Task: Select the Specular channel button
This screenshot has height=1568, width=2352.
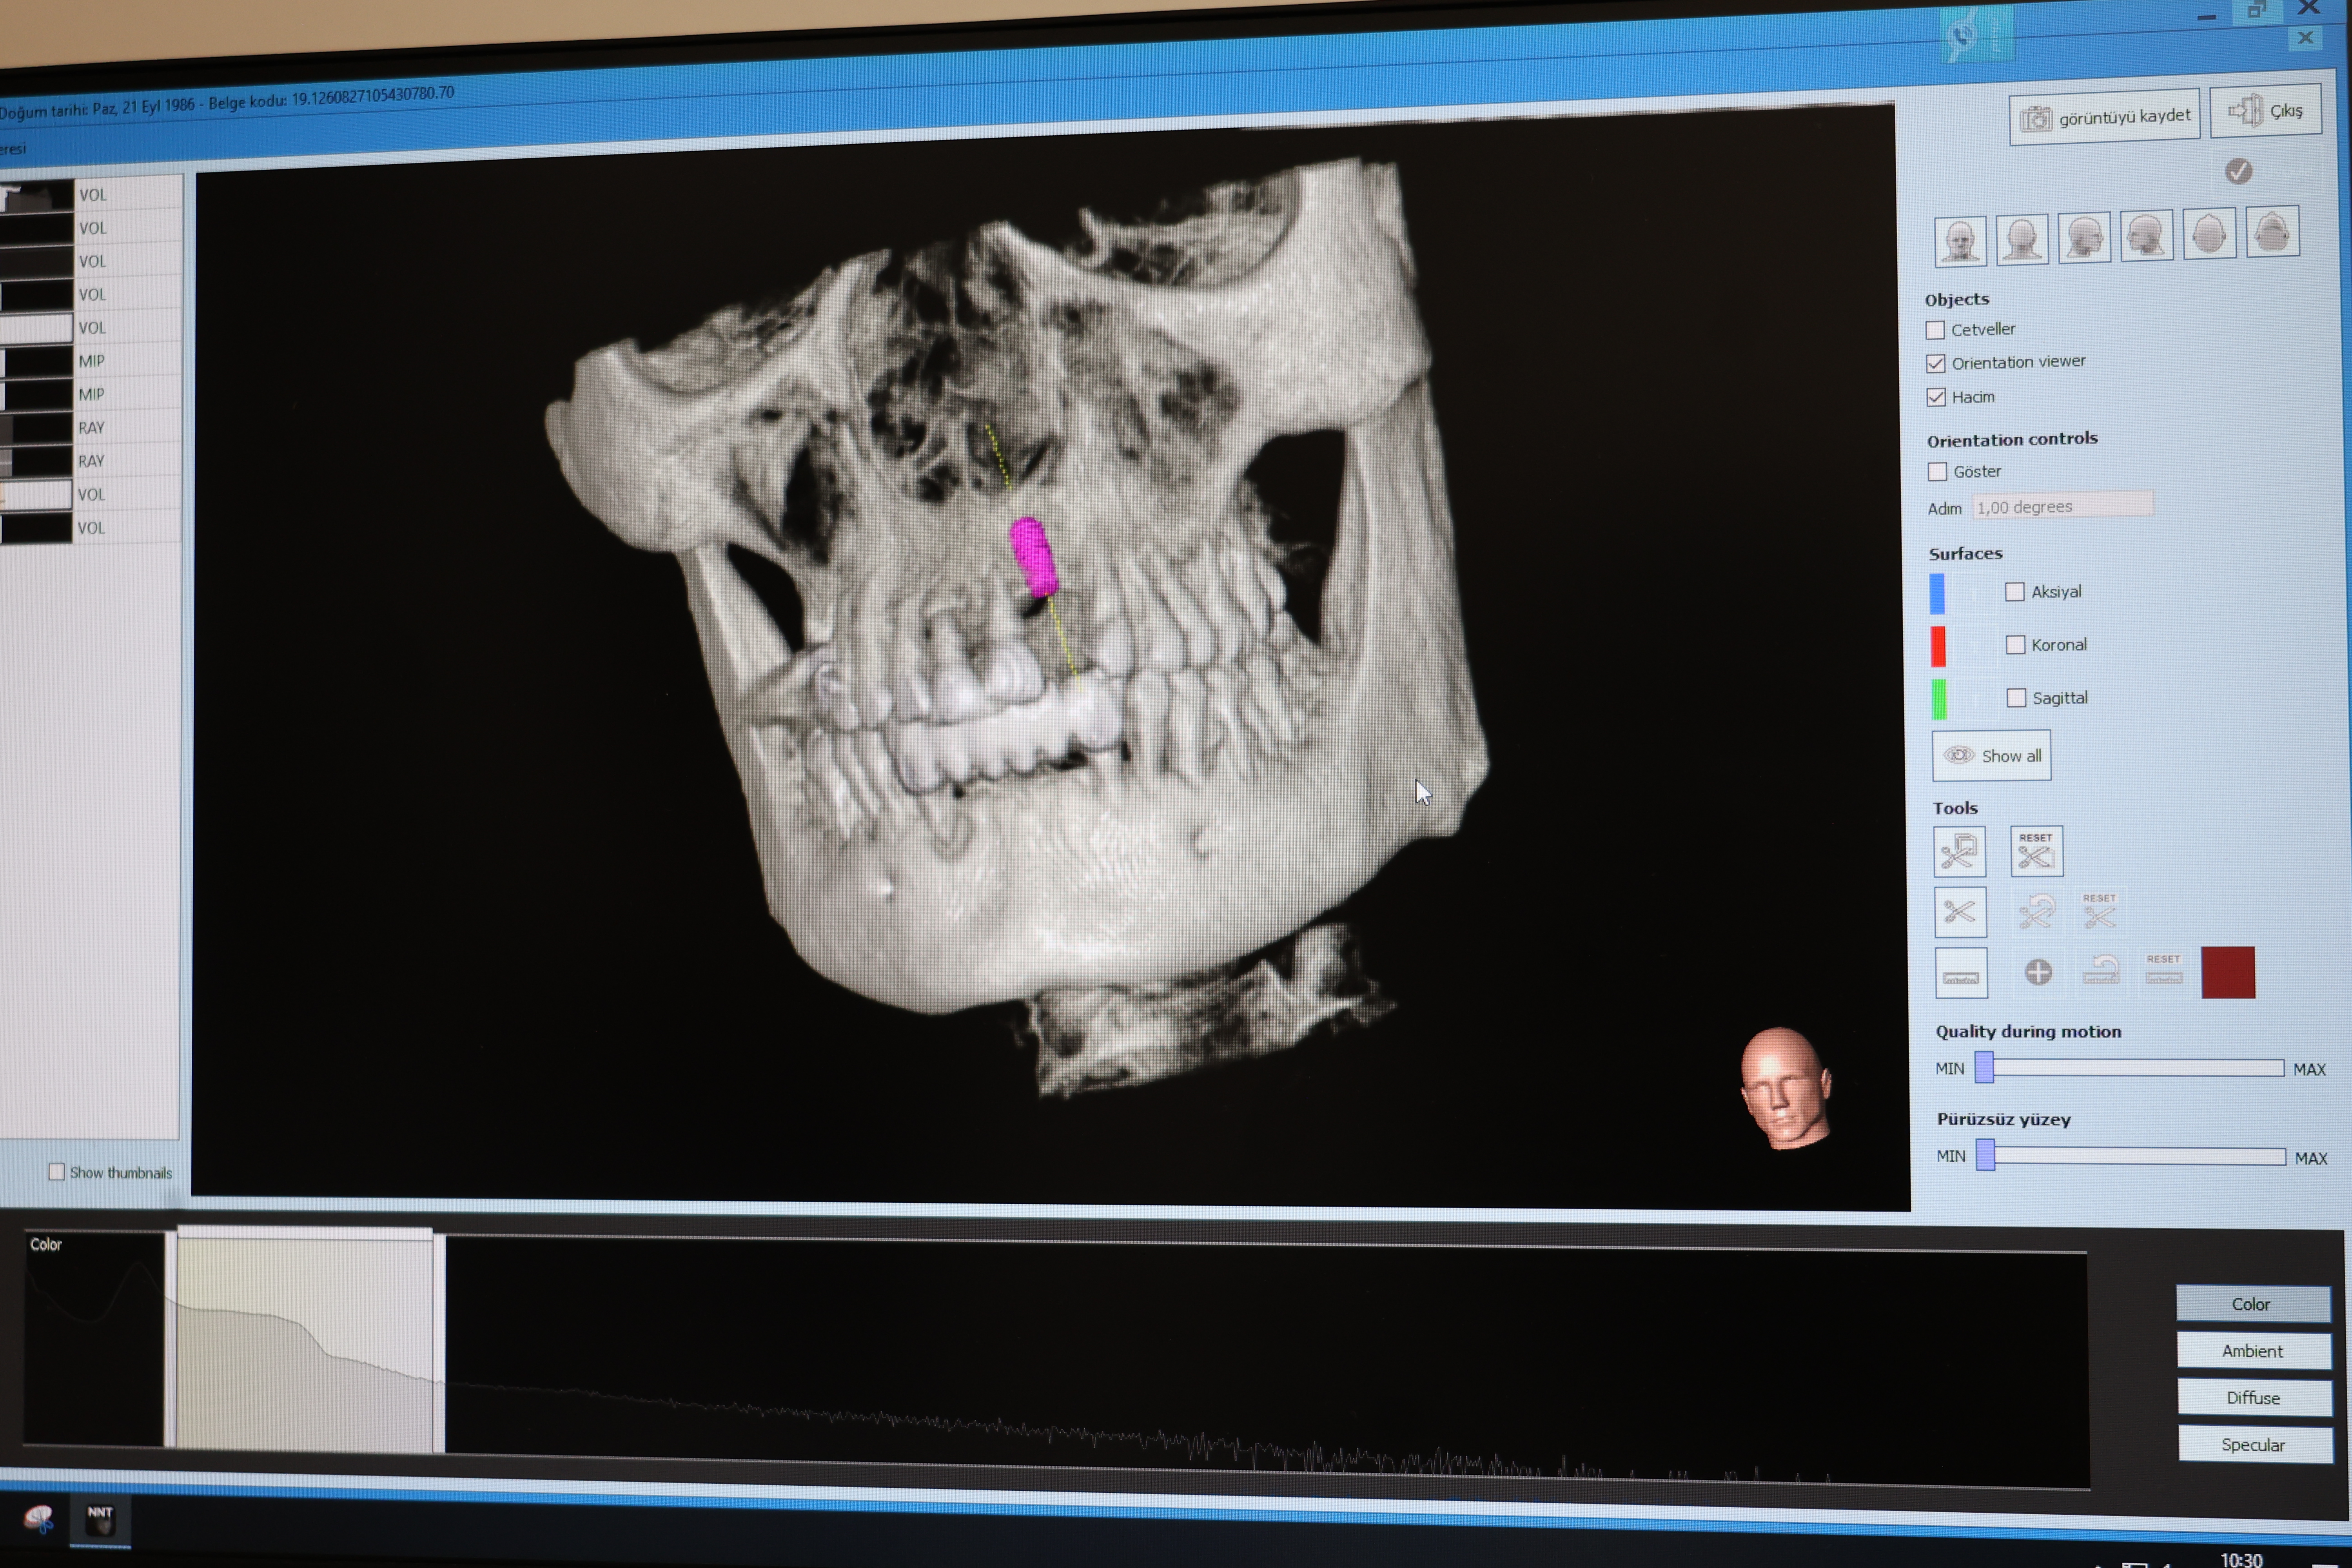Action: click(2255, 1445)
